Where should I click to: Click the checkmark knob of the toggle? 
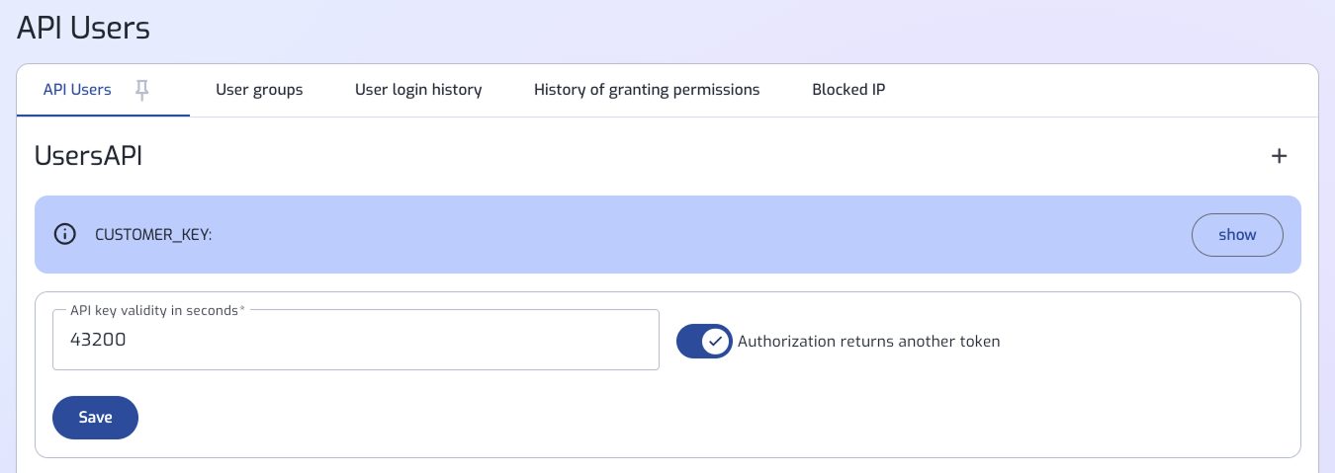(x=715, y=342)
